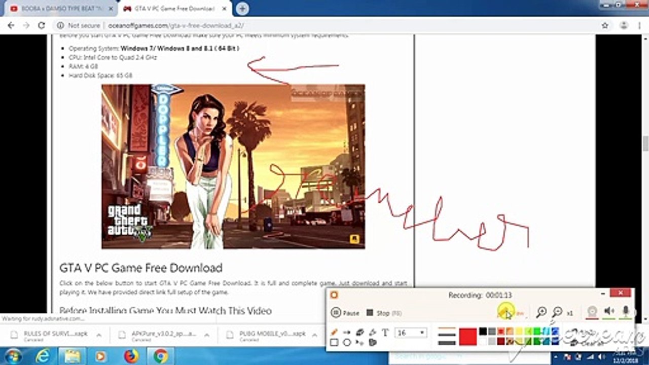Click 'Before Installing Game You Must Watch This Video'
649x365 pixels.
(165, 310)
